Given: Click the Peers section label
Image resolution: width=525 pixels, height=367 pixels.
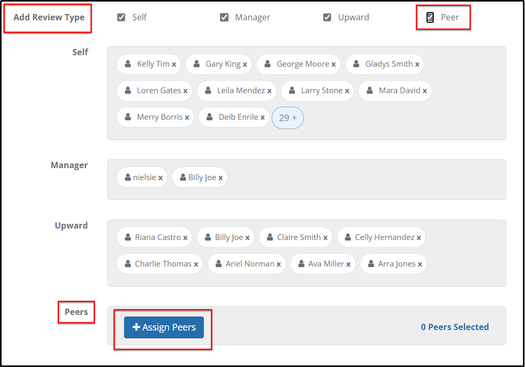Looking at the screenshot, I should (76, 312).
